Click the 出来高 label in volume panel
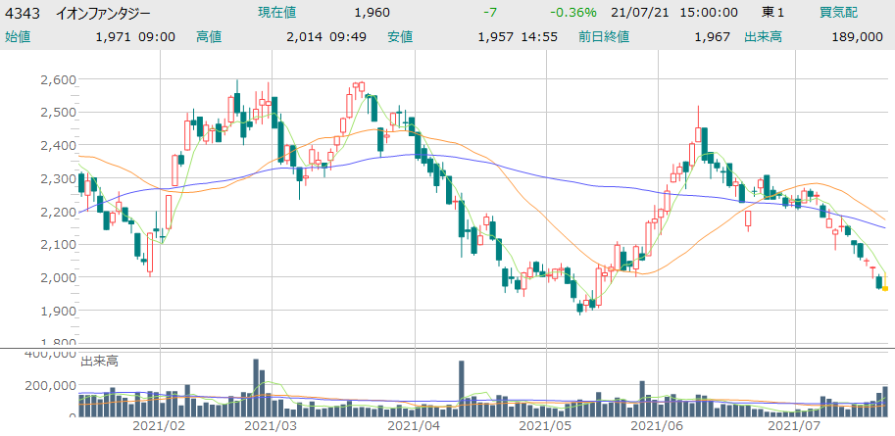 pos(98,362)
